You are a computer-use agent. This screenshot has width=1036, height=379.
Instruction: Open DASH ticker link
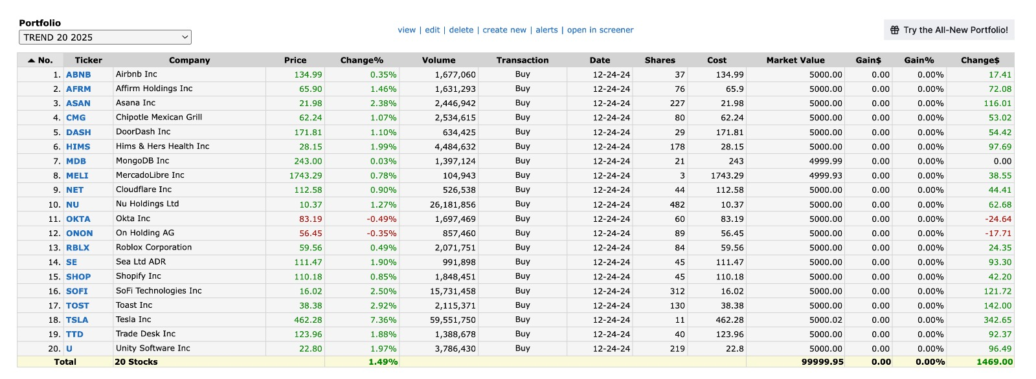tap(78, 132)
